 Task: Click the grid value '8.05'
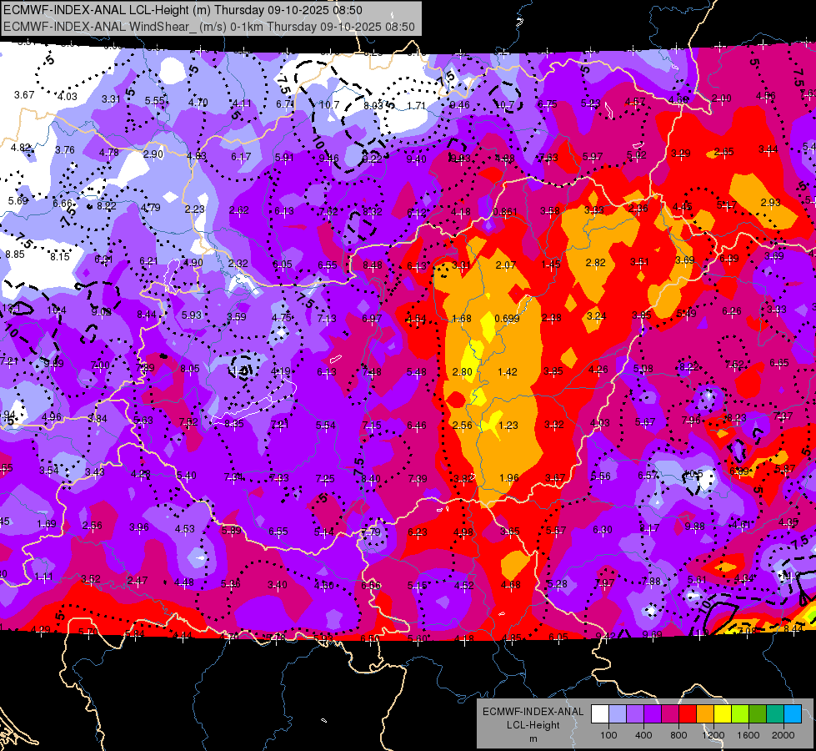pyautogui.click(x=190, y=369)
